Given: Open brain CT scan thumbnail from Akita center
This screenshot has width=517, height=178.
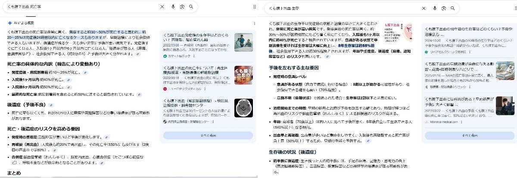Looking at the screenshot, I should click(x=243, y=108).
